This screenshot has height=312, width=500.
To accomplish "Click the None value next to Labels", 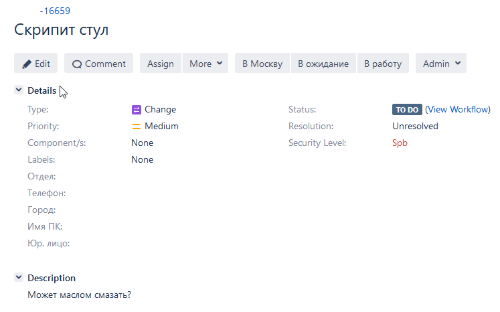I will point(142,159).
